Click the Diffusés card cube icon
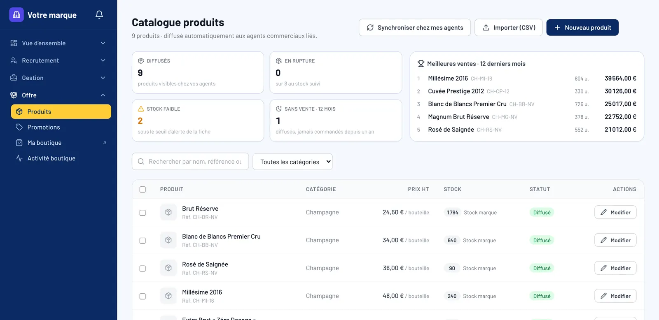This screenshot has height=320, width=659. pyautogui.click(x=141, y=61)
